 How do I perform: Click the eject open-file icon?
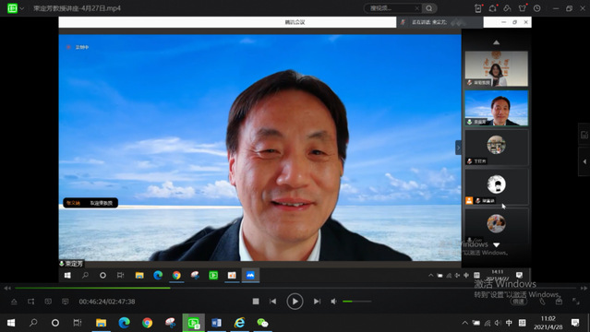click(14, 302)
